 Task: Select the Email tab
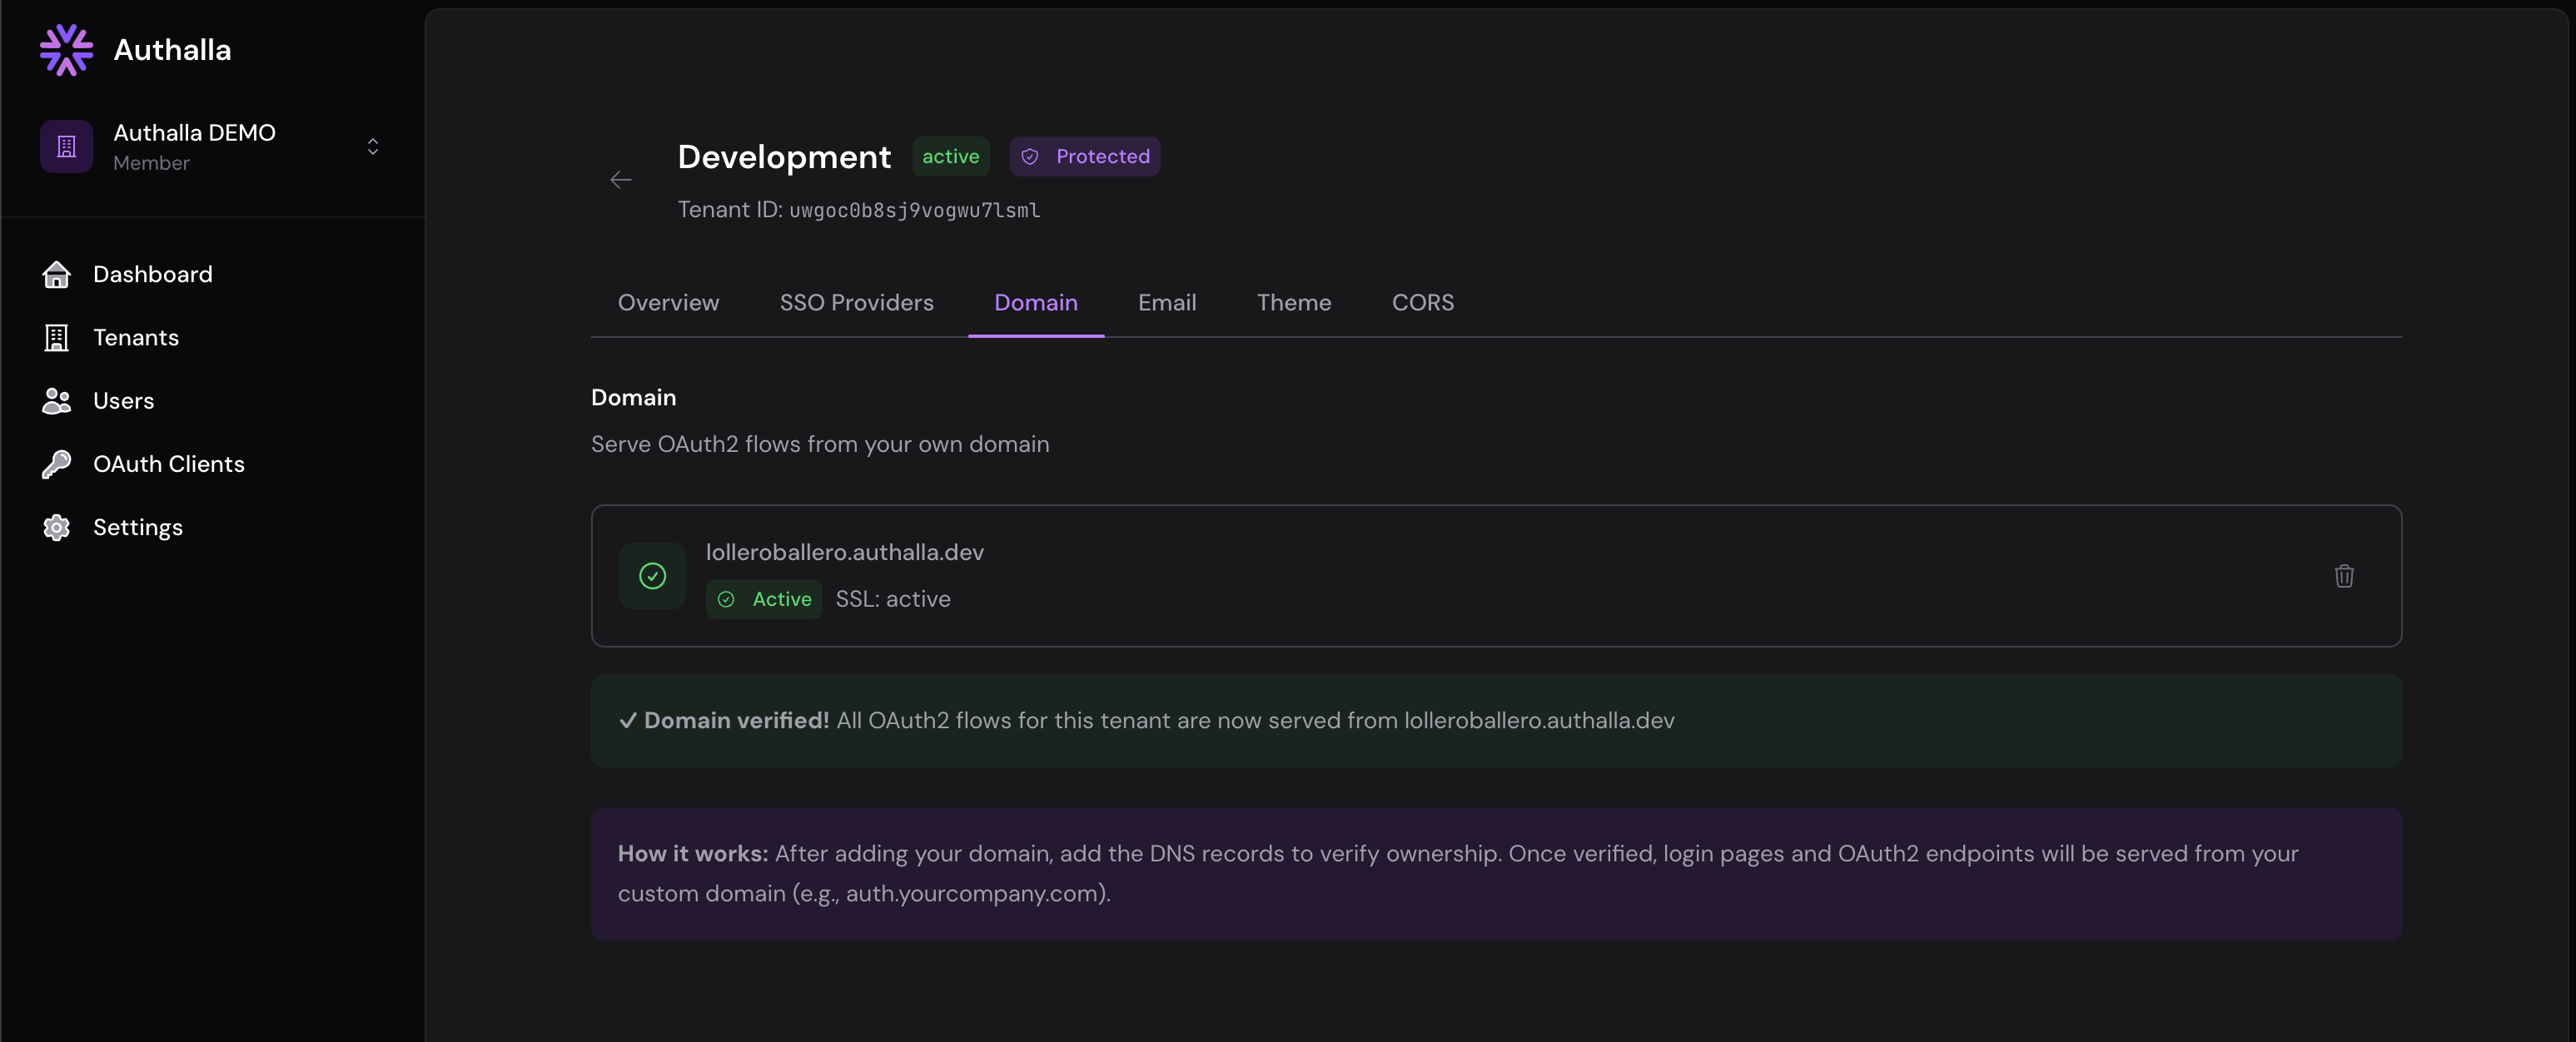pos(1166,303)
